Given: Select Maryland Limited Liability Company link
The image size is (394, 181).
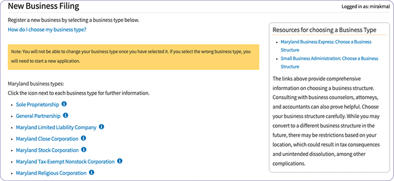Looking at the screenshot, I should coord(56,127).
